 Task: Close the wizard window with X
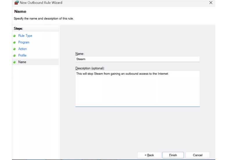tap(211, 3)
